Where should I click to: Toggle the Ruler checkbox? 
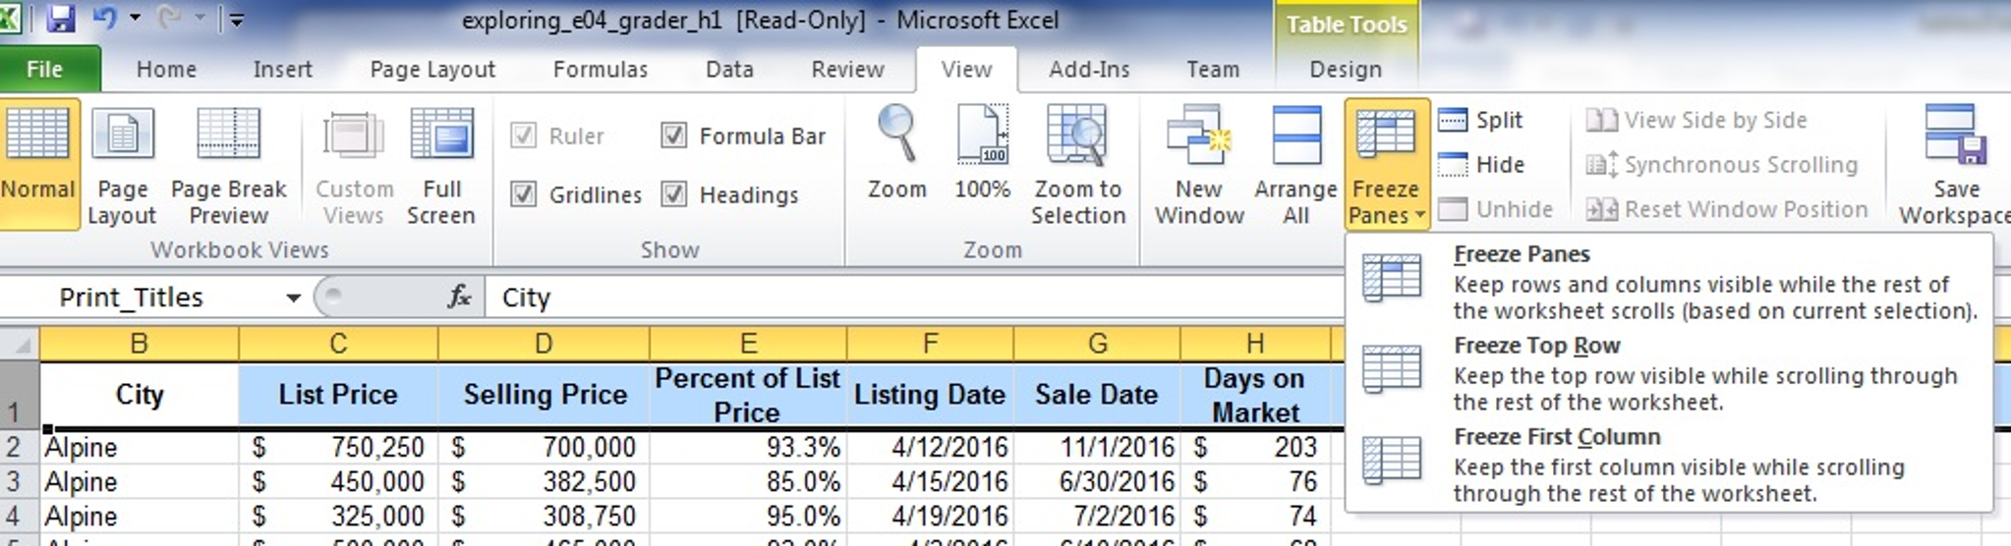[x=524, y=136]
